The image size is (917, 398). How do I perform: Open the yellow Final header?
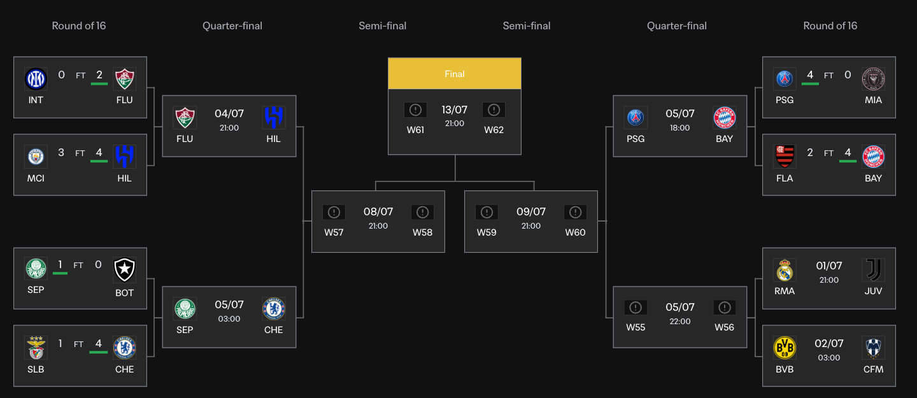click(x=455, y=74)
